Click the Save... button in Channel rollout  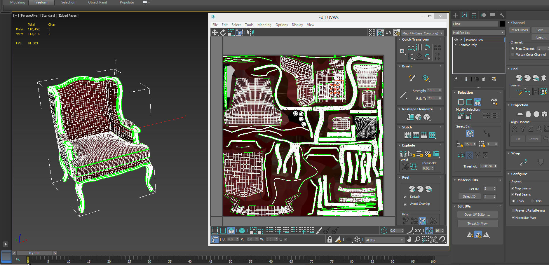point(541,30)
